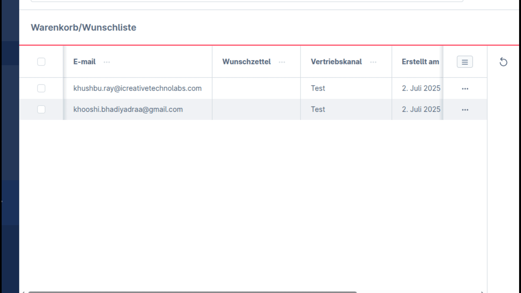Viewport: 521px width, 293px height.
Task: Open row actions for khushbu.ray@icreativetechnolabs.com
Action: 465,89
